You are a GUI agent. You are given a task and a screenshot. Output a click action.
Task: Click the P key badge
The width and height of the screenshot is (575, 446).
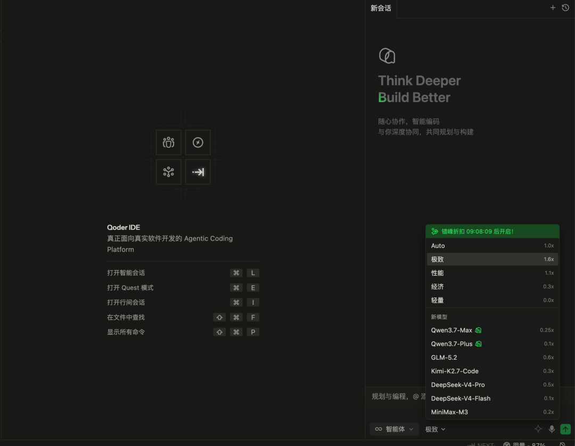click(x=253, y=332)
